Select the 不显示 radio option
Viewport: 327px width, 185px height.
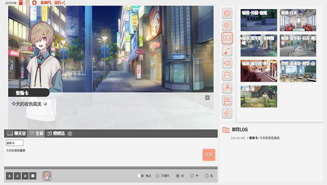(157, 176)
